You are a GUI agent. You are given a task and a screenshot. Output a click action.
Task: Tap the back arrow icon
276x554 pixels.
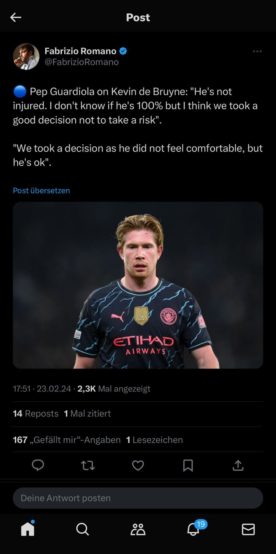point(16,17)
